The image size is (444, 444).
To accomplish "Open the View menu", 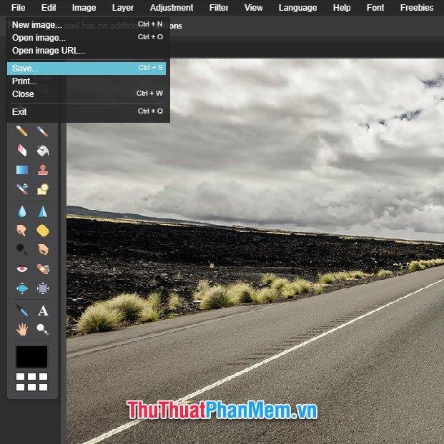I will click(x=253, y=8).
